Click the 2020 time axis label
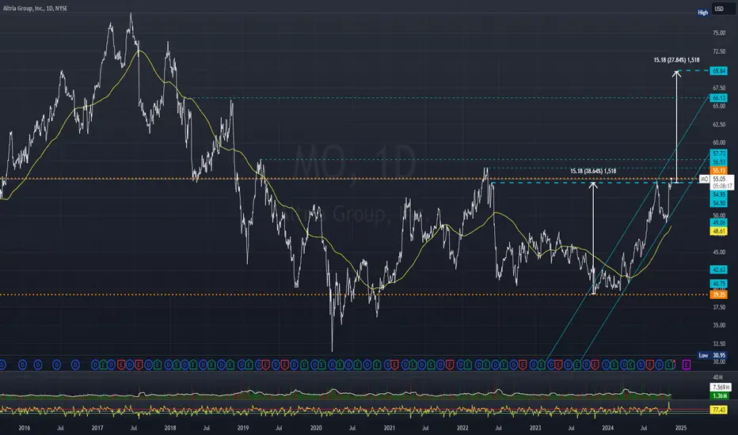 (316, 428)
